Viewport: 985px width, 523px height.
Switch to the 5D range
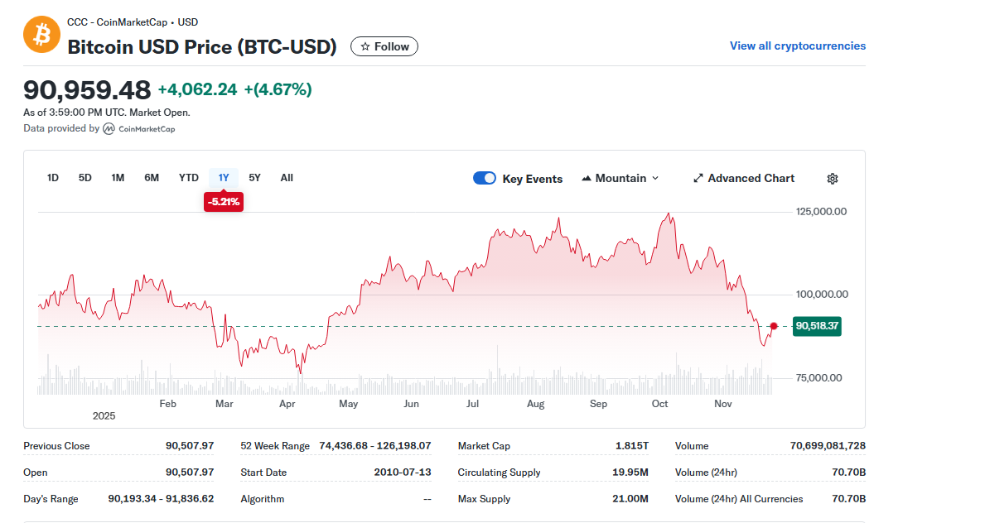coord(84,178)
